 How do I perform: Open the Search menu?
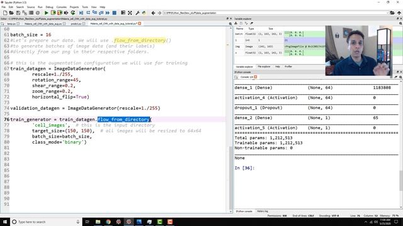coord(20,7)
